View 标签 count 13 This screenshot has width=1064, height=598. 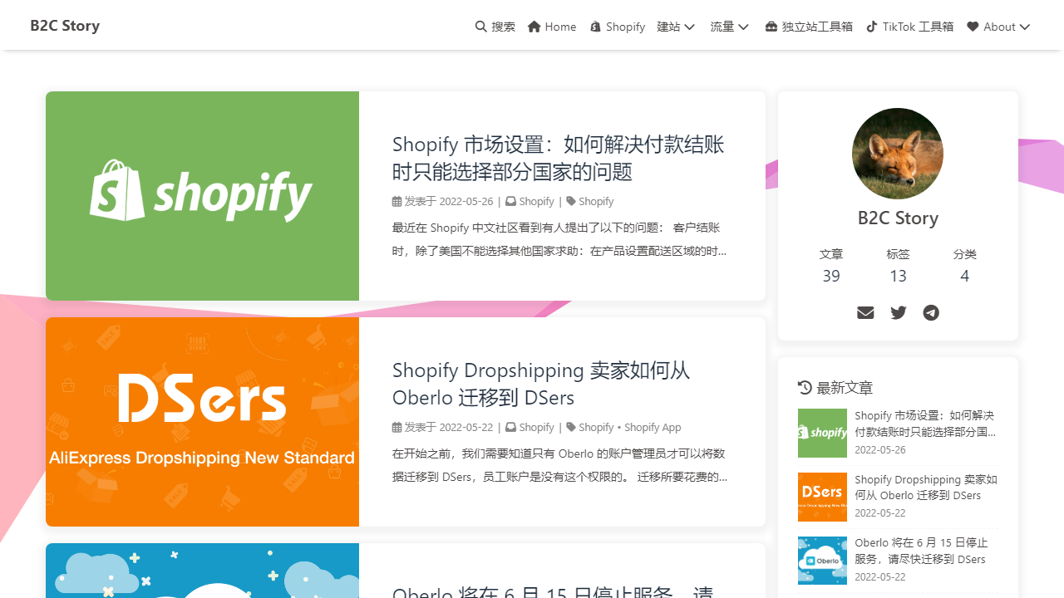[x=898, y=266]
